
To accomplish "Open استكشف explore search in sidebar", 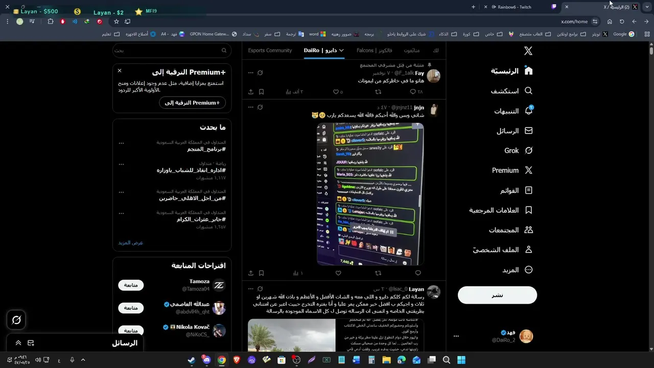I will 512,91.
